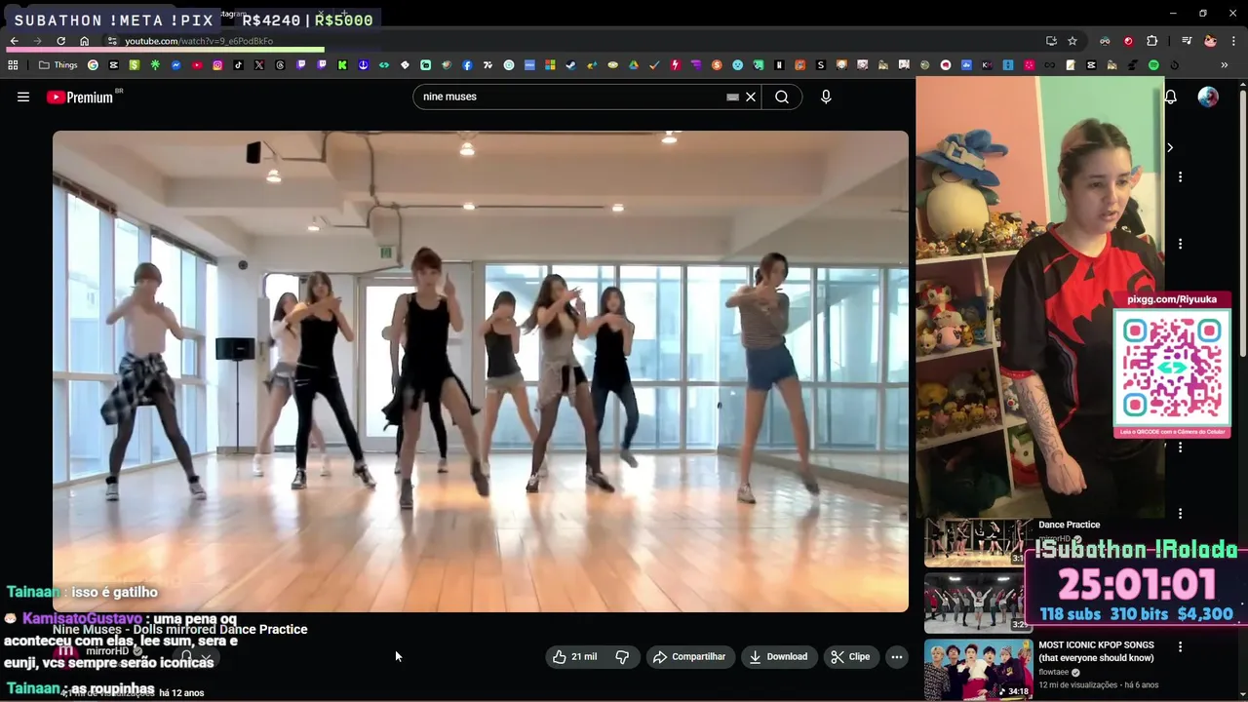The width and height of the screenshot is (1248, 702).
Task: Like the video with 21 mil
Action: pos(575,656)
